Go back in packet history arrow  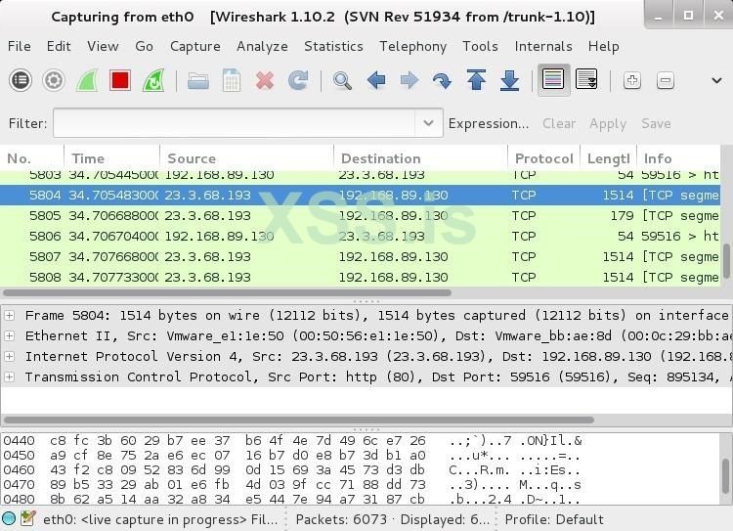(x=376, y=80)
